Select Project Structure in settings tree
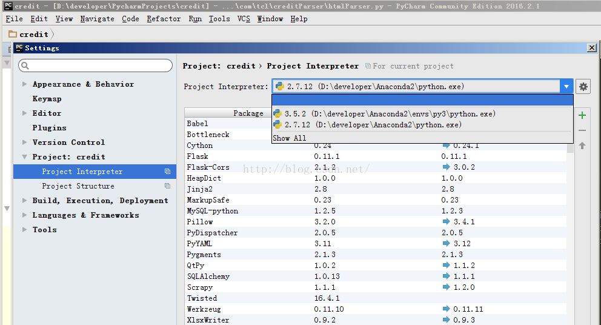Screen dimensions: 601x325 [x=95, y=186]
